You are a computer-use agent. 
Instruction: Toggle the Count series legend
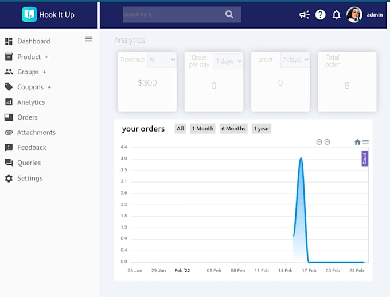[x=365, y=159]
